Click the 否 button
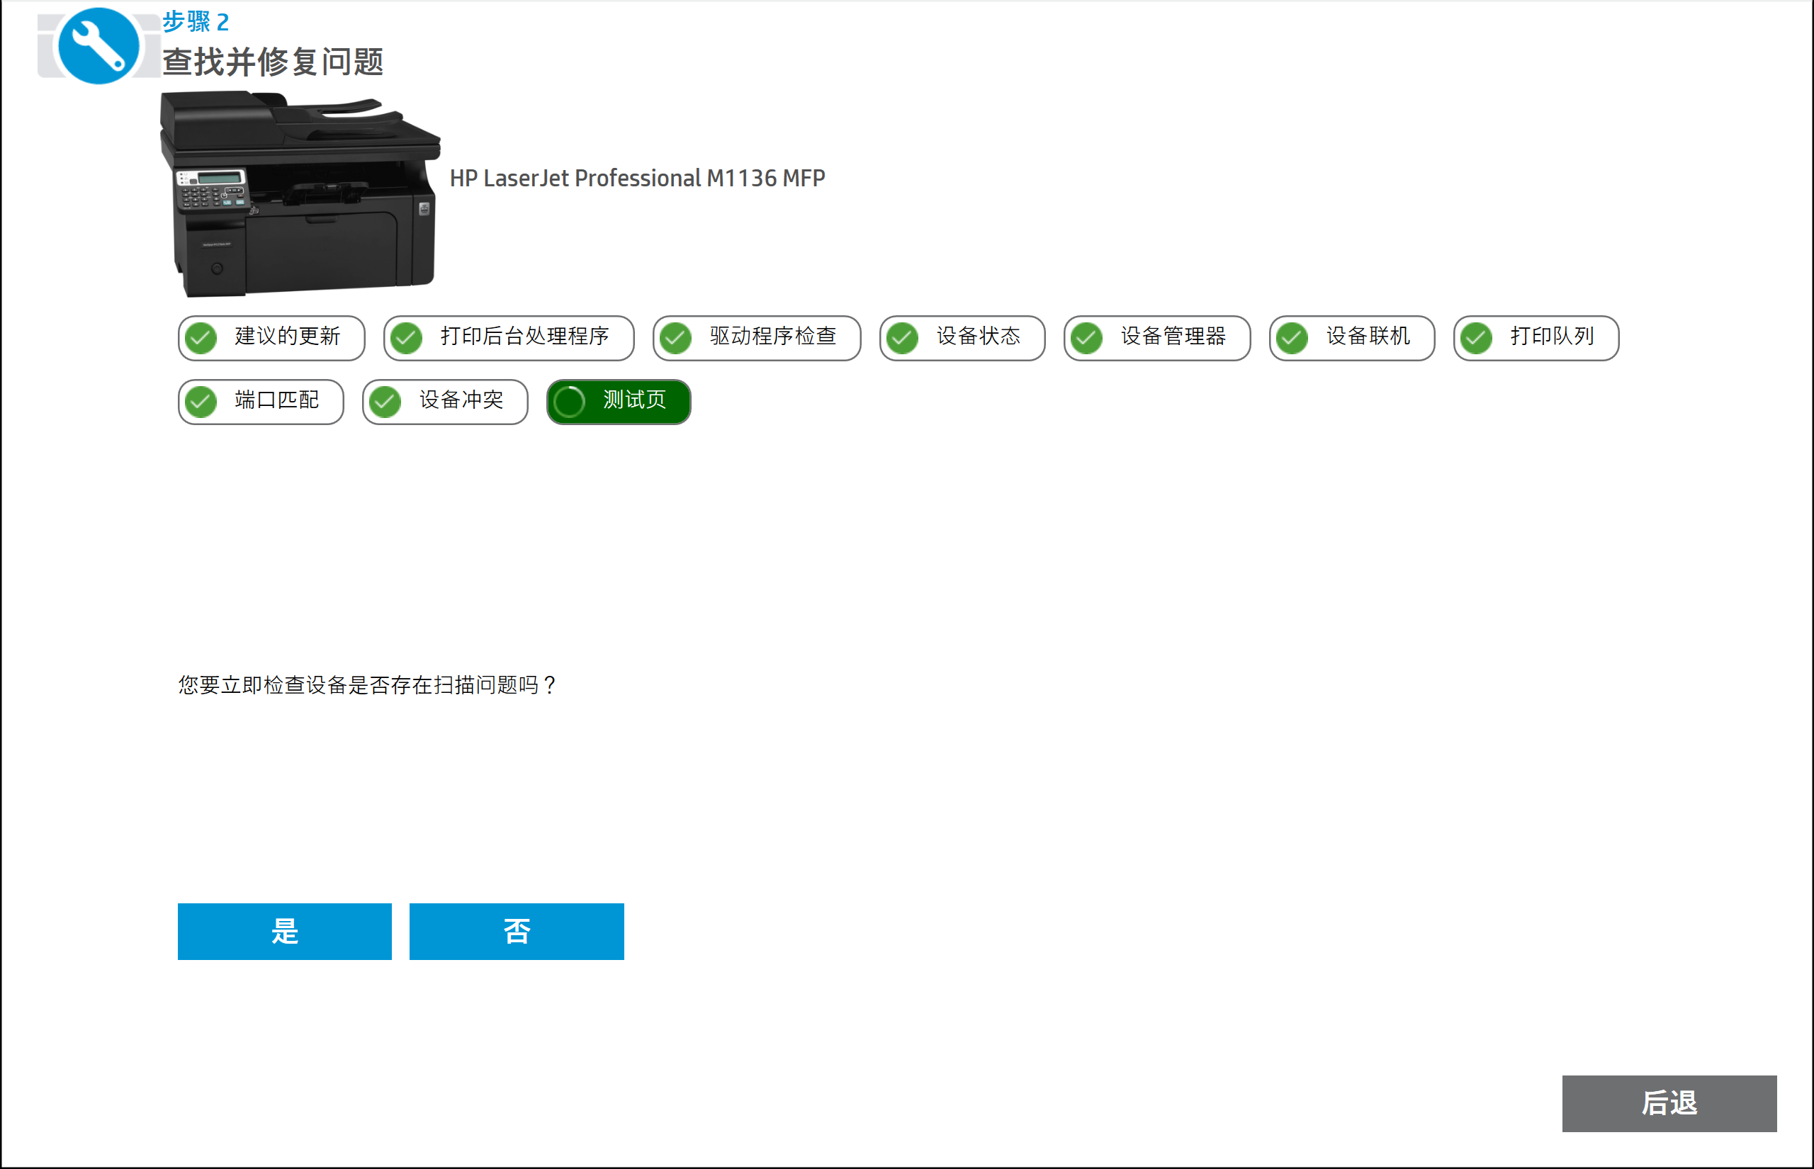This screenshot has width=1814, height=1169. (516, 932)
